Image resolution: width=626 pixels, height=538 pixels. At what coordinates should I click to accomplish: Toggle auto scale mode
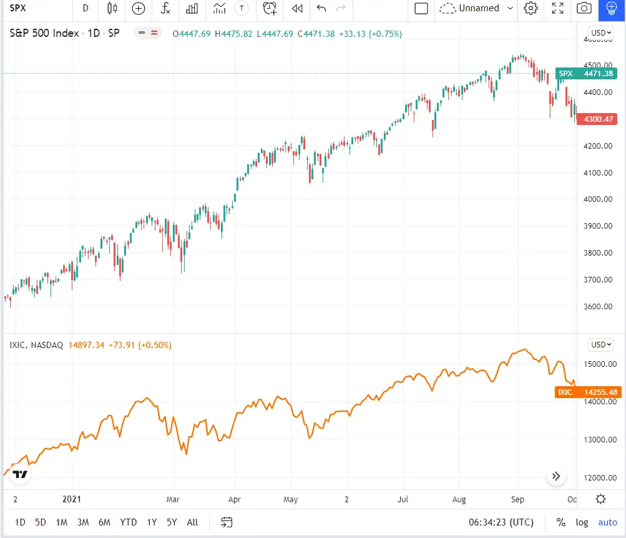(607, 522)
